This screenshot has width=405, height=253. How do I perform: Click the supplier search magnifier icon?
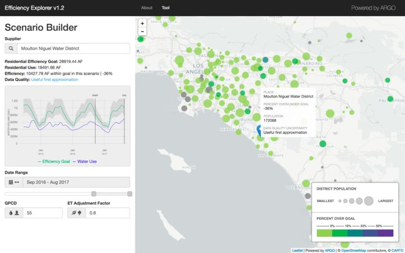(x=11, y=49)
